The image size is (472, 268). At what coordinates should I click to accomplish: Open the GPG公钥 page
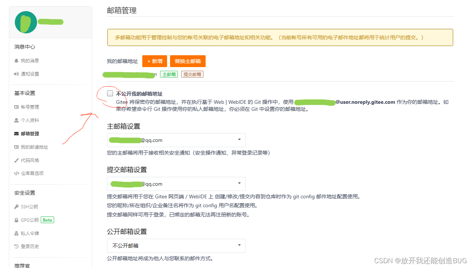tap(30, 220)
